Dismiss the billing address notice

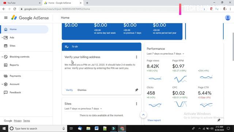(x=82, y=90)
